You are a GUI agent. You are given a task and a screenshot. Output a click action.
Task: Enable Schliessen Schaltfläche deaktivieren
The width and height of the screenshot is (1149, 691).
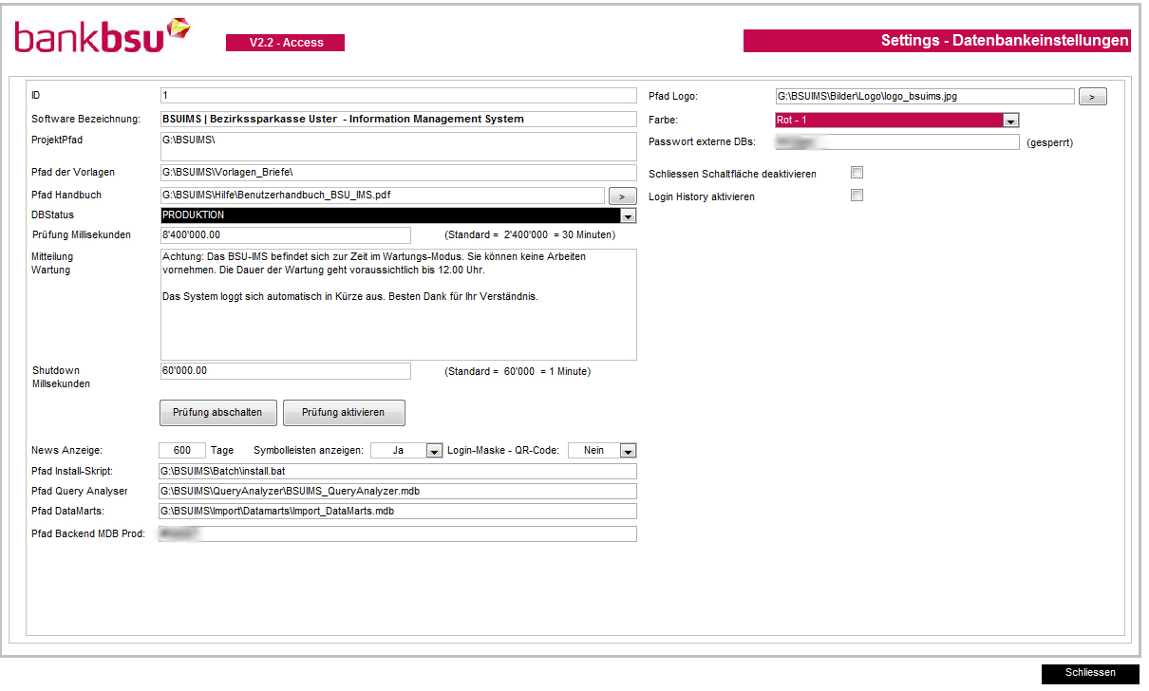pos(857,173)
